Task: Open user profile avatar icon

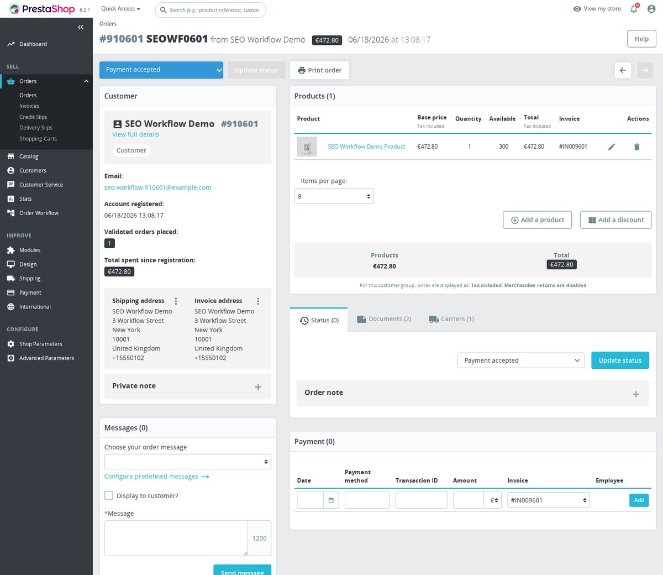Action: point(651,9)
